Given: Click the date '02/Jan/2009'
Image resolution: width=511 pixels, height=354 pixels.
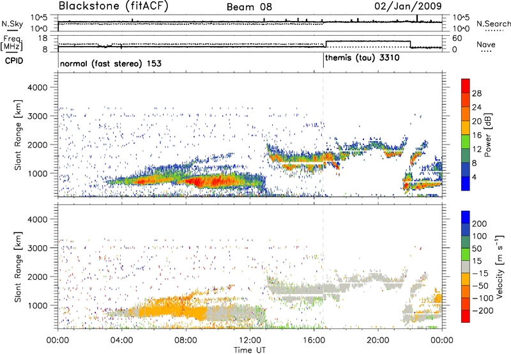Looking at the screenshot, I should 408,6.
